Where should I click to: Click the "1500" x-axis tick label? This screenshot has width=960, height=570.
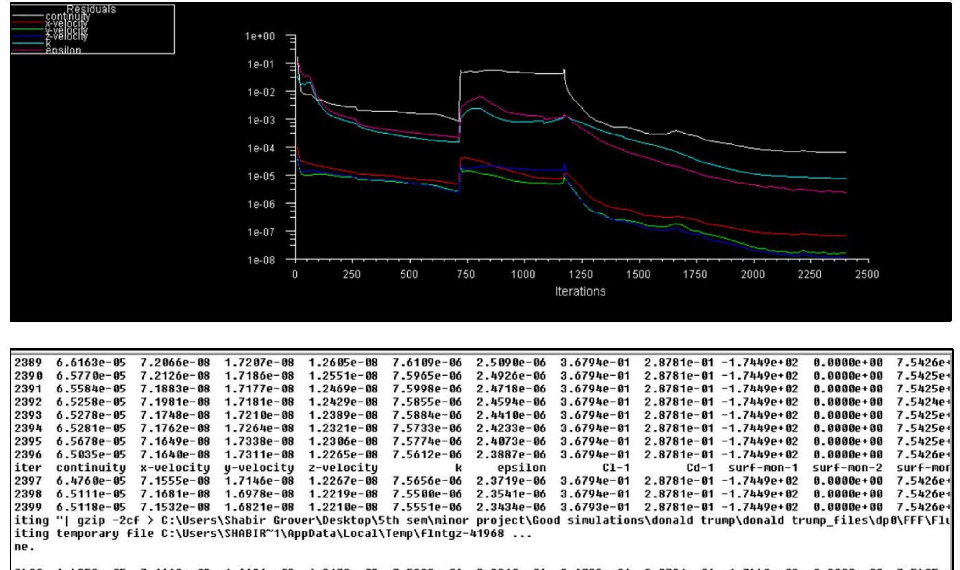(638, 274)
